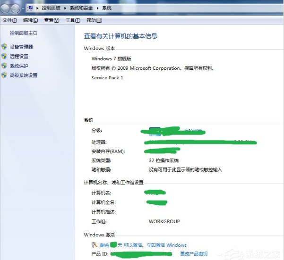Click the Forward navigation arrow button
Image resolution: width=284 pixels, height=260 pixels.
pos(16,8)
